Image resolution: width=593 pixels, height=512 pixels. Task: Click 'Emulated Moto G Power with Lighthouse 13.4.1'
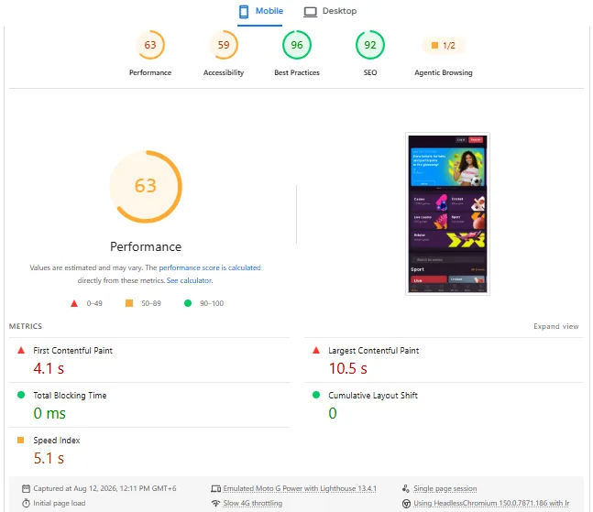tap(300, 488)
